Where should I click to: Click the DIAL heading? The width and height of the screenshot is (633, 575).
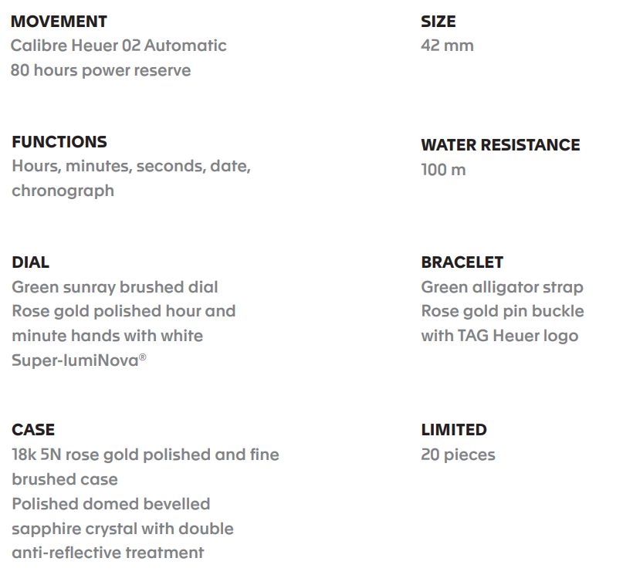31,262
